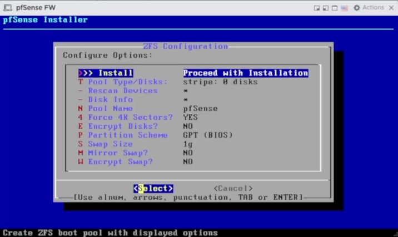
Task: Click the Select button
Action: pyautogui.click(x=153, y=189)
